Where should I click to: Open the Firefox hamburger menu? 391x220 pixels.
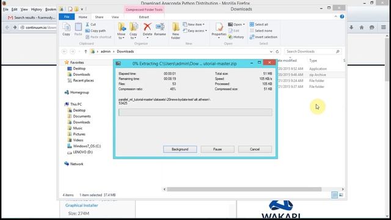pos(384,28)
